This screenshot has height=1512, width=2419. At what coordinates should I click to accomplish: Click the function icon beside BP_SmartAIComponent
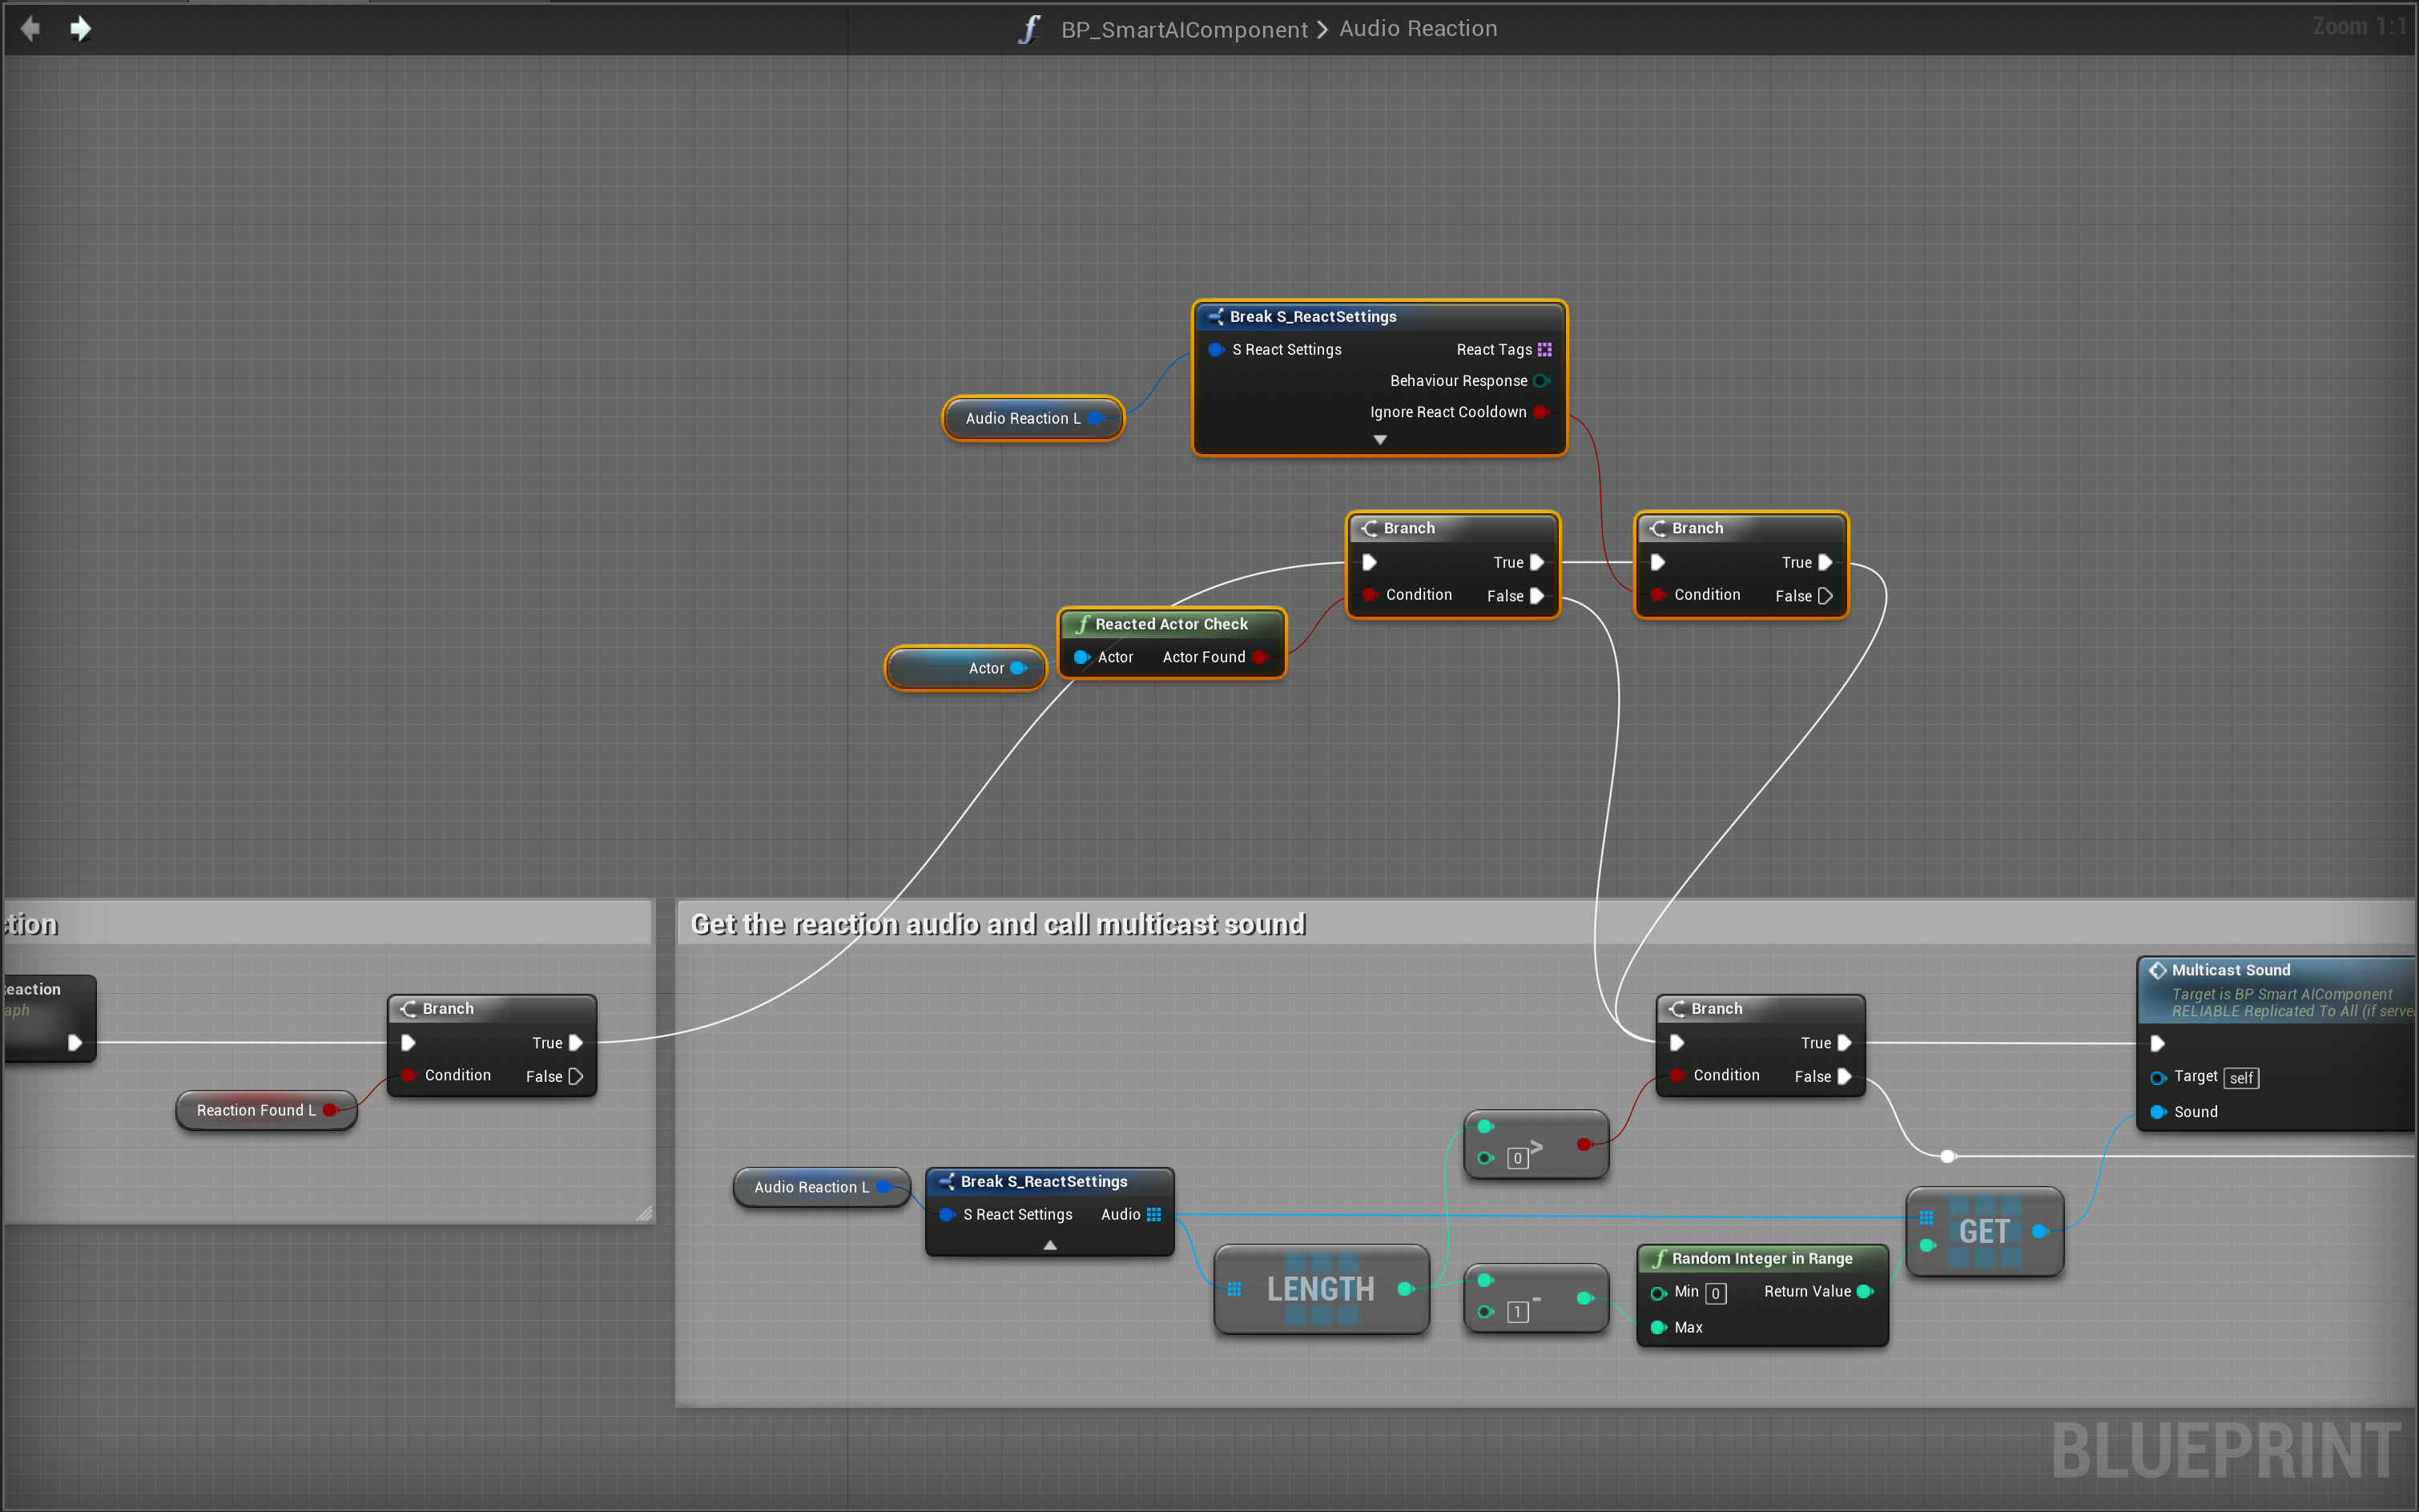1029,29
